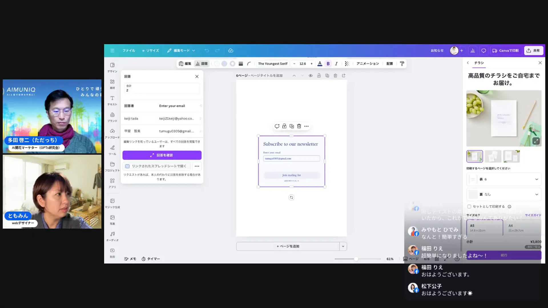Open the アニメーション toolbar item

[x=367, y=64]
